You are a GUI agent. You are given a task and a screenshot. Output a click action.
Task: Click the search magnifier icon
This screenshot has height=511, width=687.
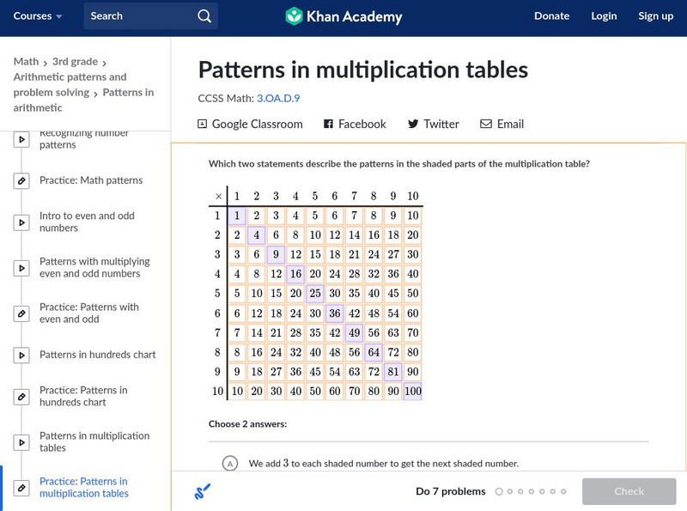point(204,16)
